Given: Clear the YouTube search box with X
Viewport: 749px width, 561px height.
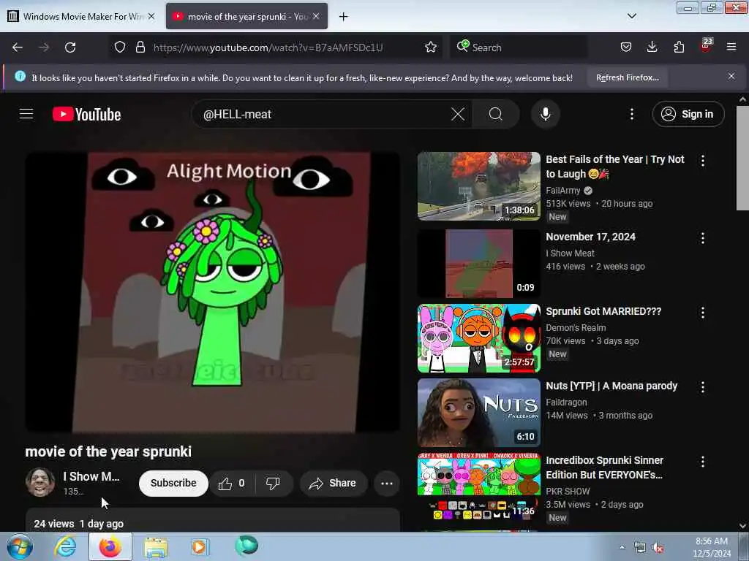Looking at the screenshot, I should click(x=458, y=114).
